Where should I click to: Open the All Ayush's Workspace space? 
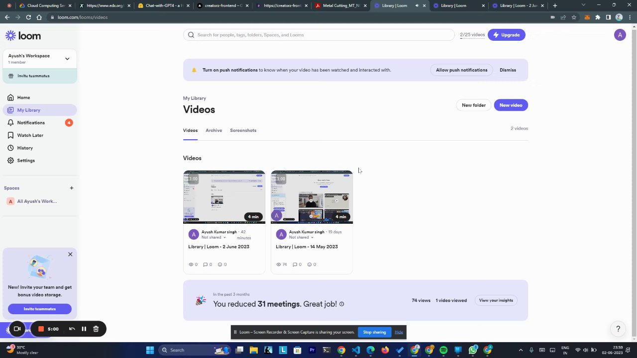coord(37,201)
